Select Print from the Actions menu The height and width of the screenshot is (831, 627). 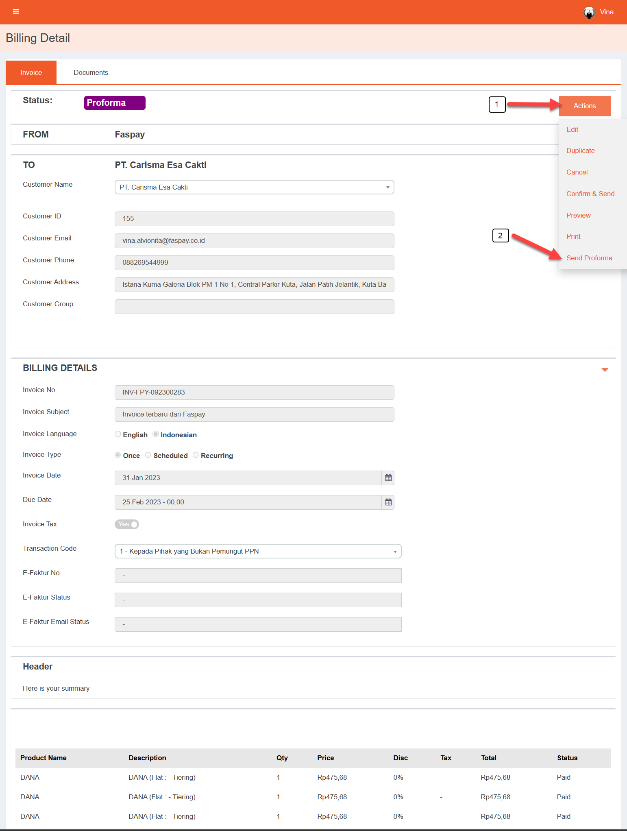click(573, 236)
